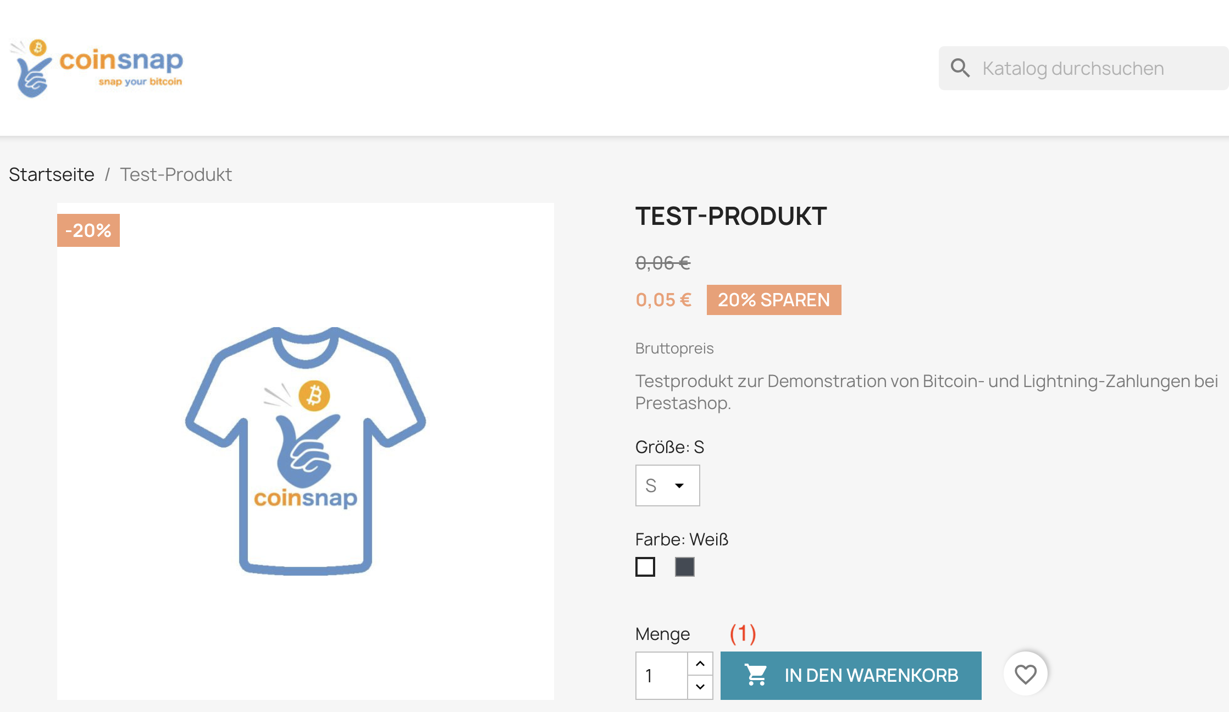This screenshot has height=712, width=1229.
Task: Decrease quantity with the down arrow
Action: (x=700, y=687)
